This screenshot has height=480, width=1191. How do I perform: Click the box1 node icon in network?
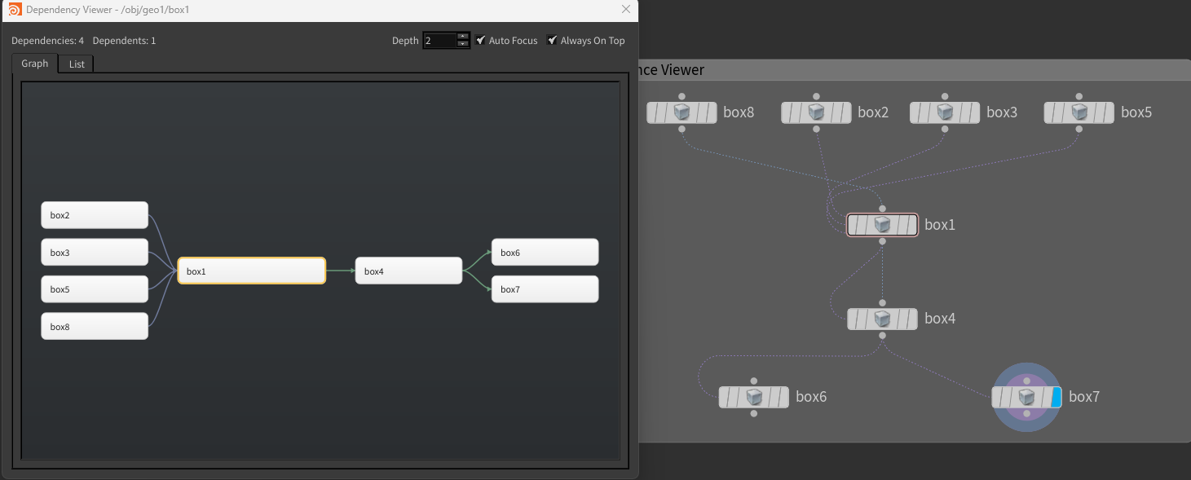click(882, 225)
